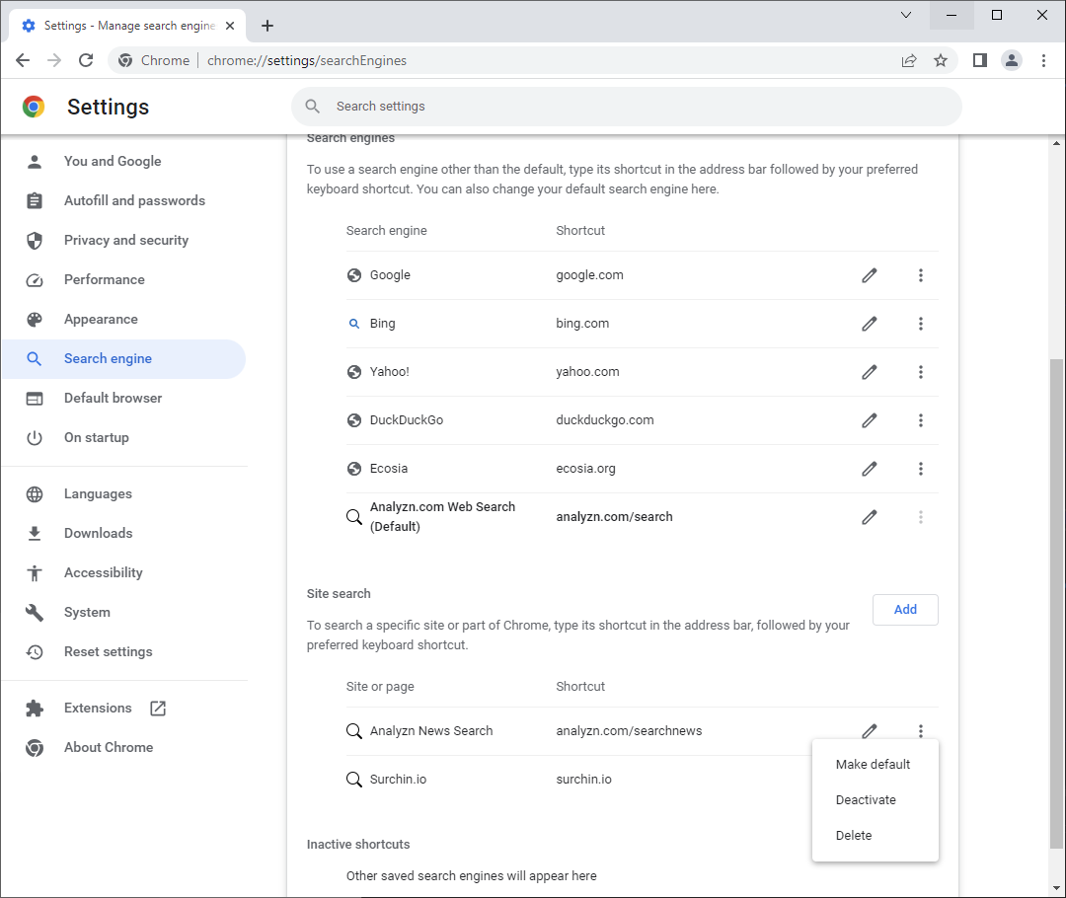The width and height of the screenshot is (1066, 898).
Task: Click the address bar URL
Action: (x=307, y=60)
